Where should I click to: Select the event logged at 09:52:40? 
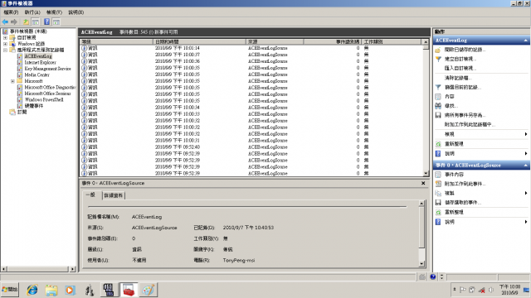[251, 147]
